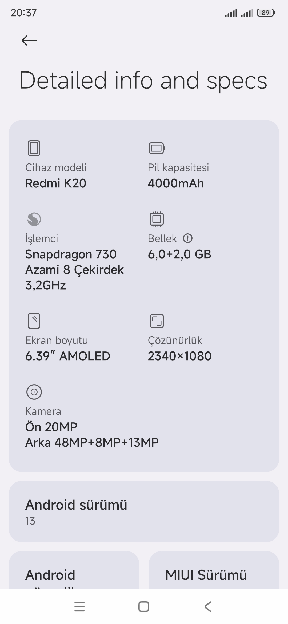This screenshot has height=624, width=288.
Task: Open the MIUI Sürümü card
Action: point(214,570)
